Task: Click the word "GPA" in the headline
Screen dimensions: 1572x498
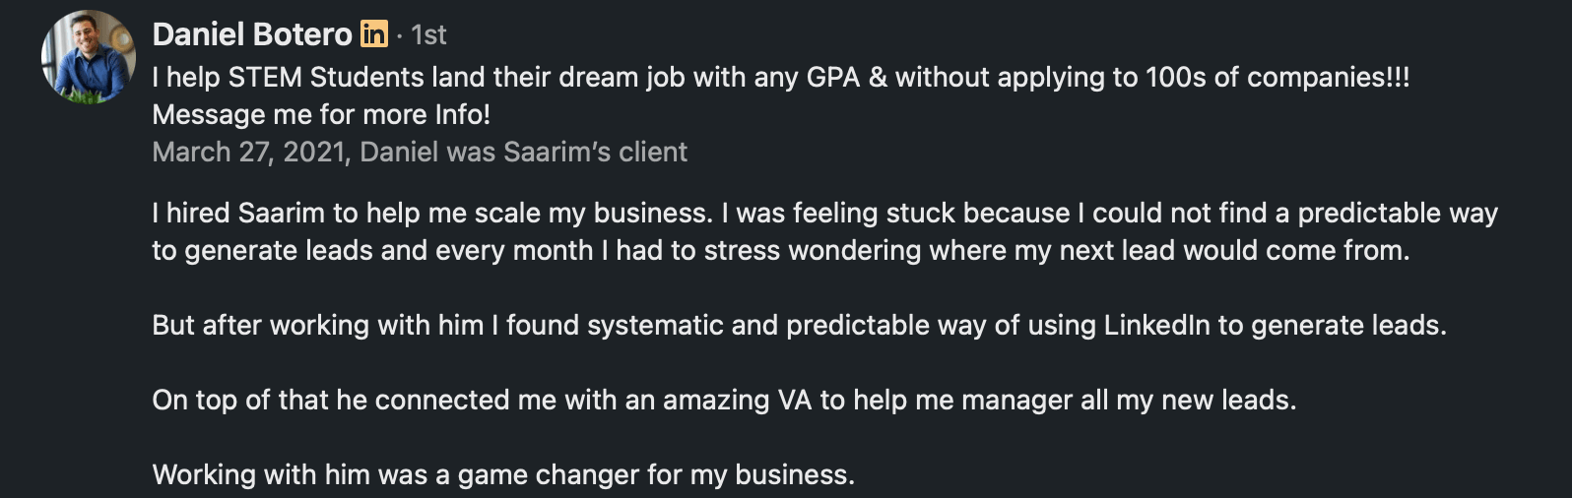Action: point(833,77)
